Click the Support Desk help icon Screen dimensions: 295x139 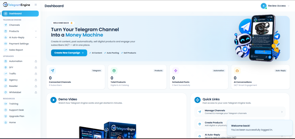click(x=5, y=110)
